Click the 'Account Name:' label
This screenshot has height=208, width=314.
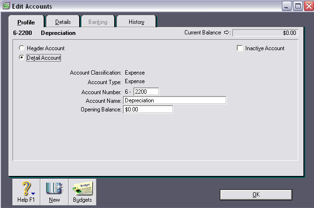pyautogui.click(x=104, y=101)
